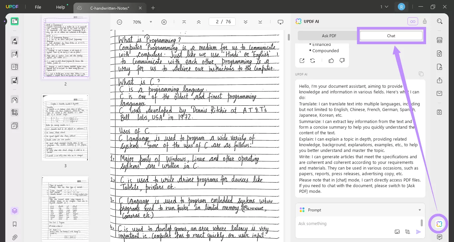The image size is (454, 242).
Task: Open the window count dropdown arrow
Action: pyautogui.click(x=386, y=7)
